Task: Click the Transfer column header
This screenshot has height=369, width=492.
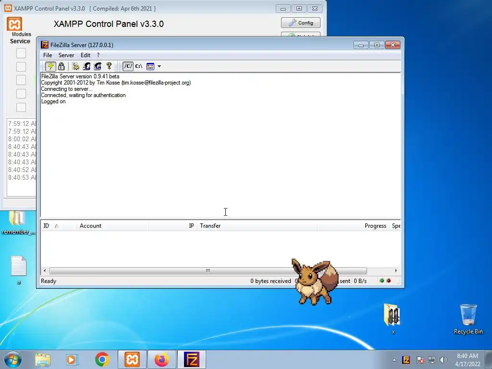Action: pyautogui.click(x=257, y=226)
